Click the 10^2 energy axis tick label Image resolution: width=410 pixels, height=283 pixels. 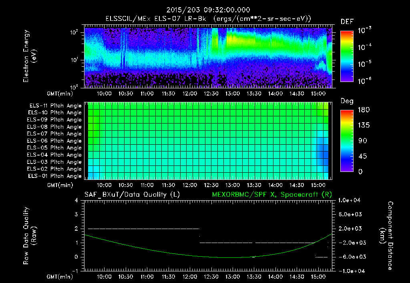(74, 32)
